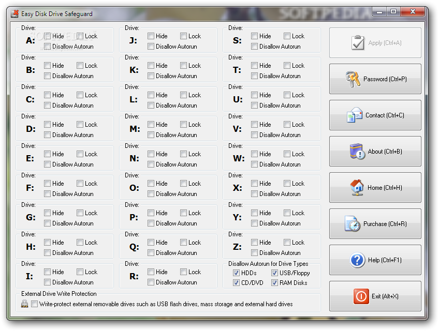This screenshot has height=331, width=439.
Task: Check Lock for drive U:
Action: [287, 95]
